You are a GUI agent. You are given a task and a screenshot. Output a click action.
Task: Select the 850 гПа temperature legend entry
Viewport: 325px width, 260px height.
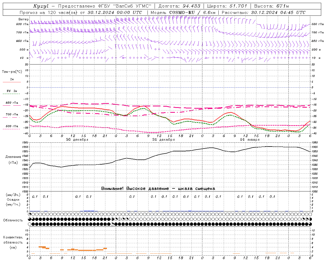tap(12, 103)
